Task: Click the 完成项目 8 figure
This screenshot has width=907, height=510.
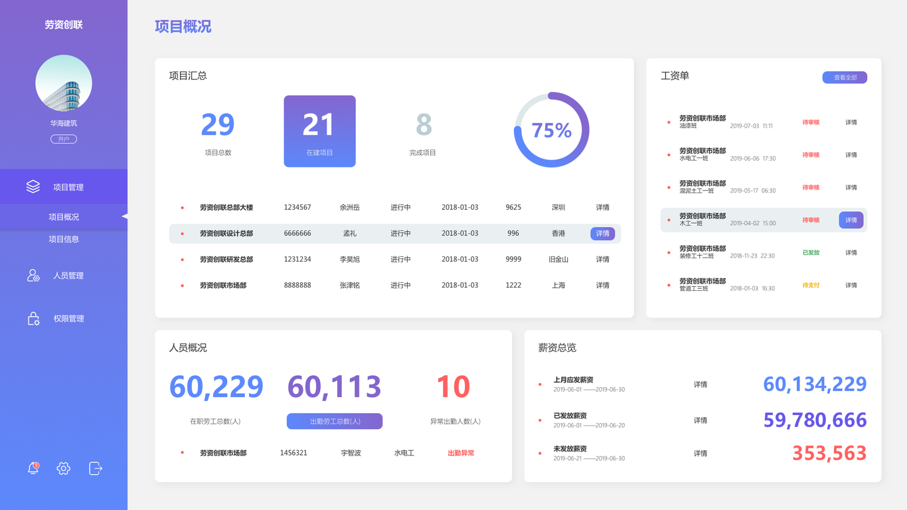Action: pos(424,125)
